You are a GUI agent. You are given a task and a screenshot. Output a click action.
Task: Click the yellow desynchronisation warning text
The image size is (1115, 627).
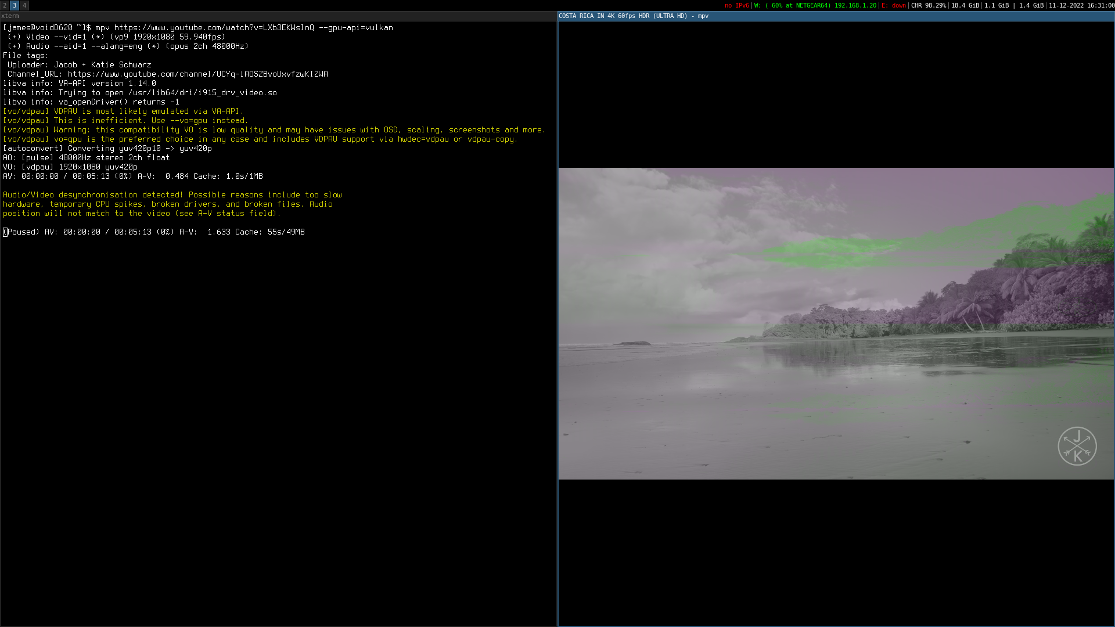click(x=172, y=204)
